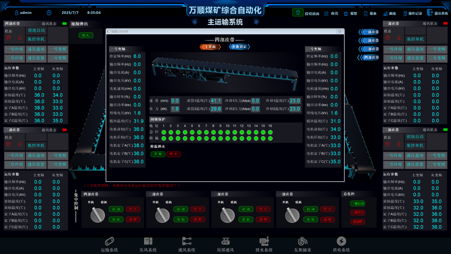
Task: Click 冷却2温度 value 23.0
Action: [295, 109]
